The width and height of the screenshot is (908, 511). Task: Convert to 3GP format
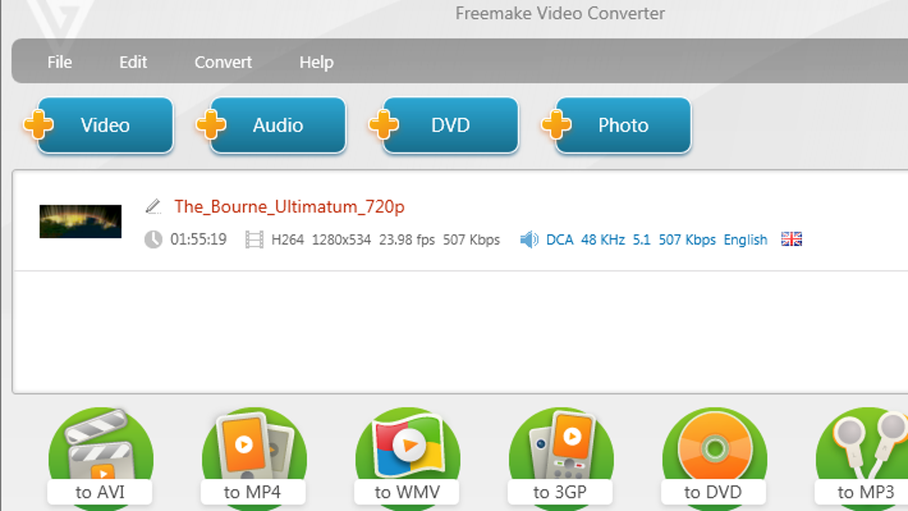point(560,458)
